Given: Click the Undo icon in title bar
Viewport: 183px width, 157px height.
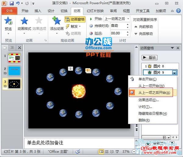Looking at the screenshot, I should (x=18, y=4).
